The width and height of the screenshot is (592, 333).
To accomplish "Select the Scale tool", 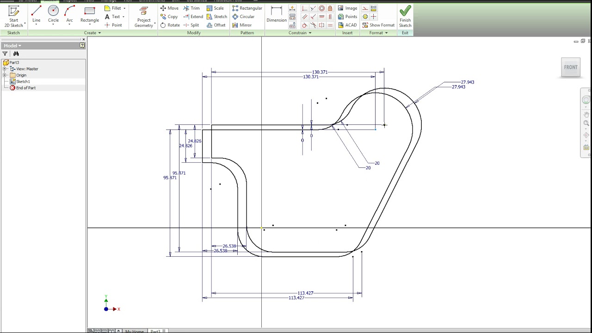I will click(x=215, y=8).
